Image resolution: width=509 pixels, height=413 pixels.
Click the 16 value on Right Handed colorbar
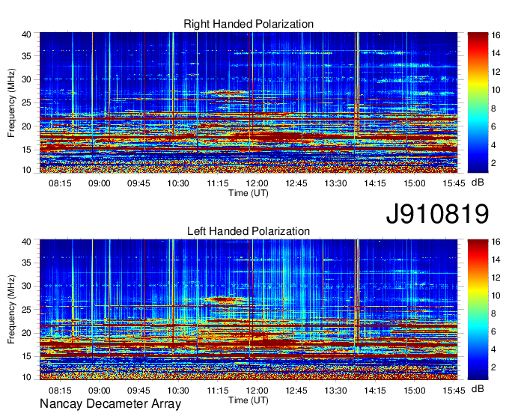[496, 34]
